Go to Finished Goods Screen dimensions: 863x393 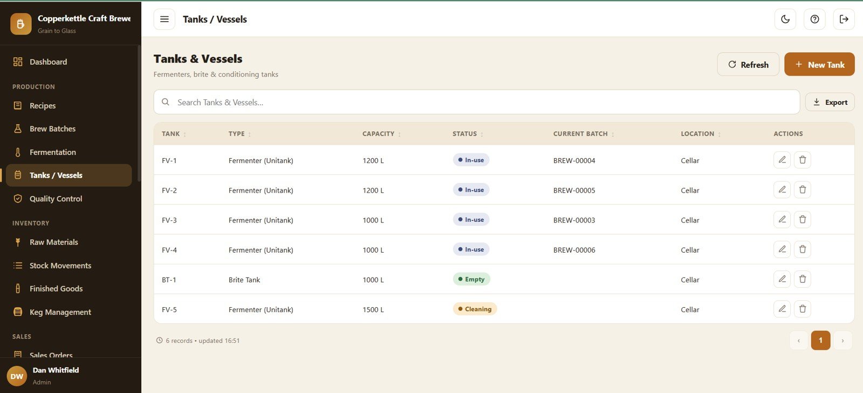69,289
